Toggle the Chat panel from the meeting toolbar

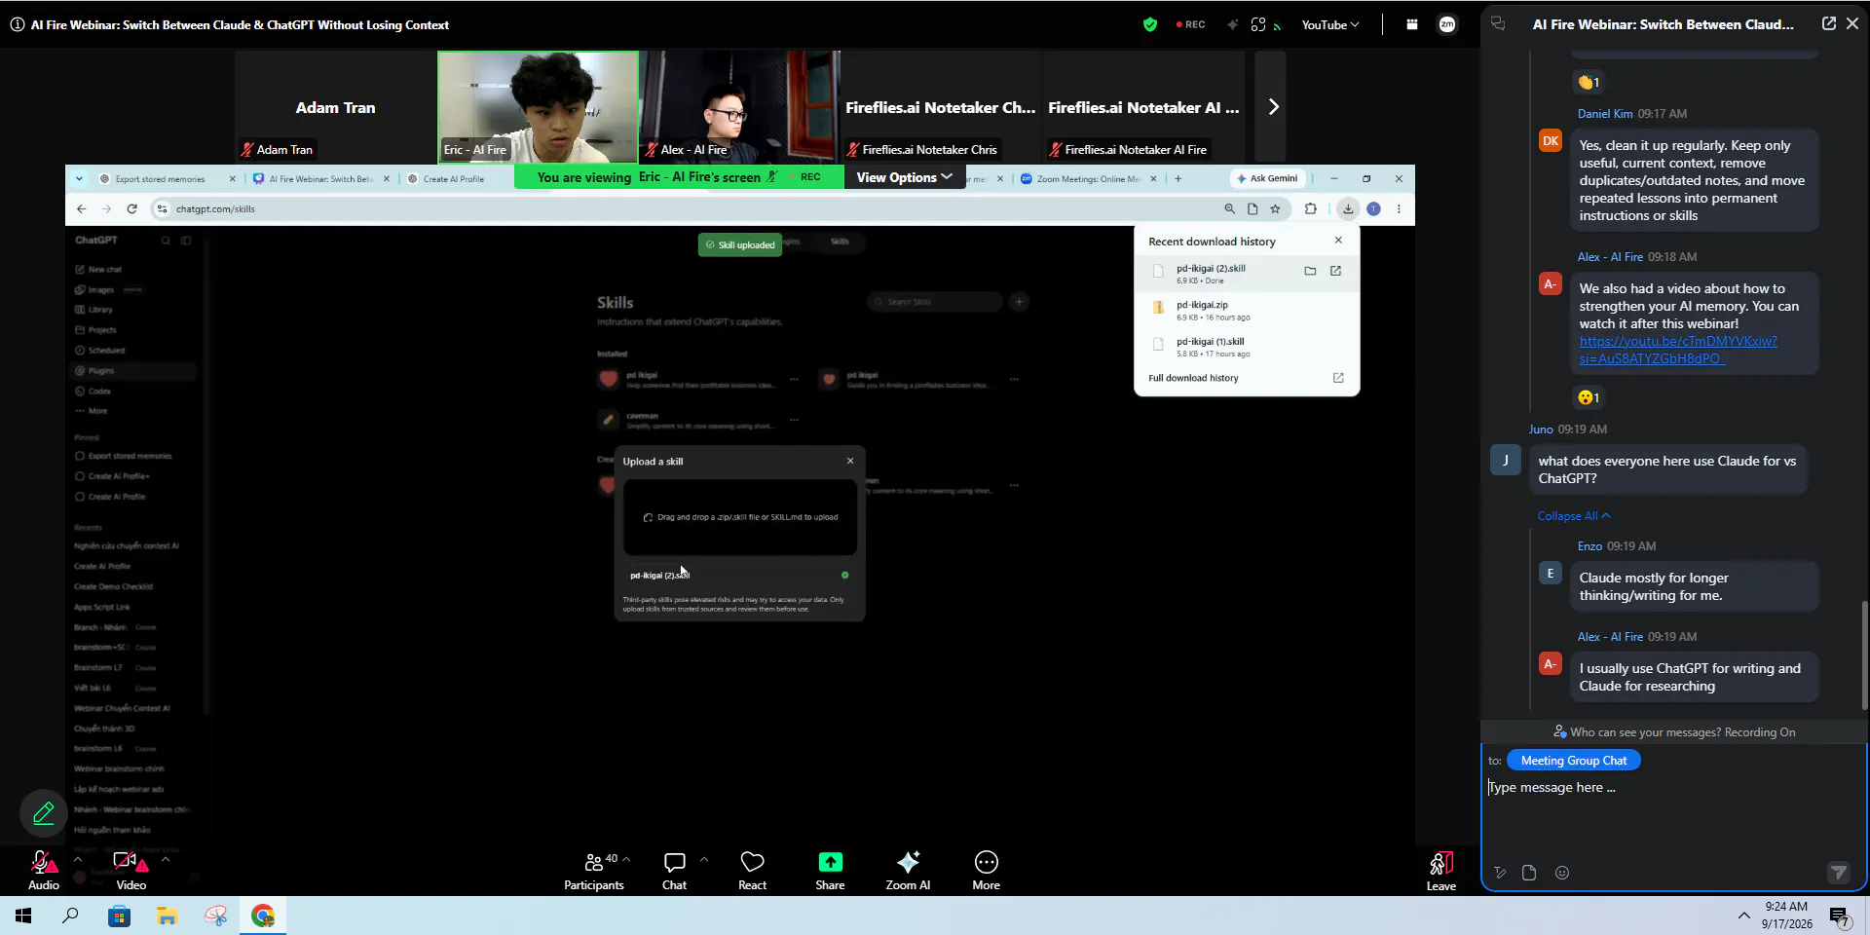pyautogui.click(x=674, y=870)
